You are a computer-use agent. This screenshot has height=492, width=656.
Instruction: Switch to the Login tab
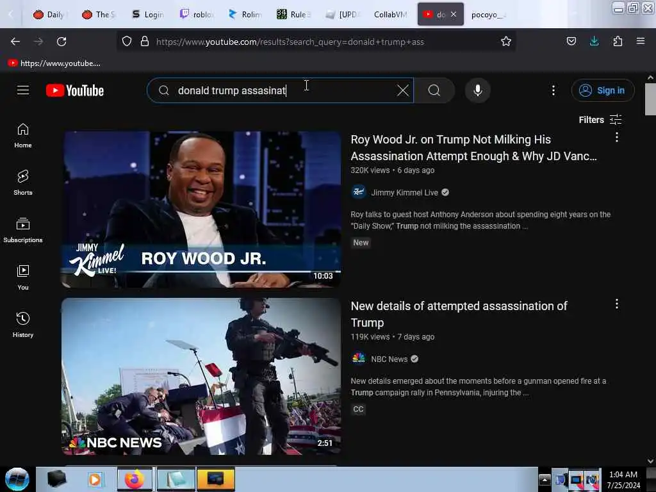(x=148, y=15)
